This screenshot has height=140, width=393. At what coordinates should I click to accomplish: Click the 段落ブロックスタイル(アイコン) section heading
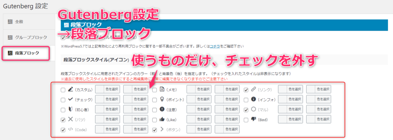coord(96,60)
